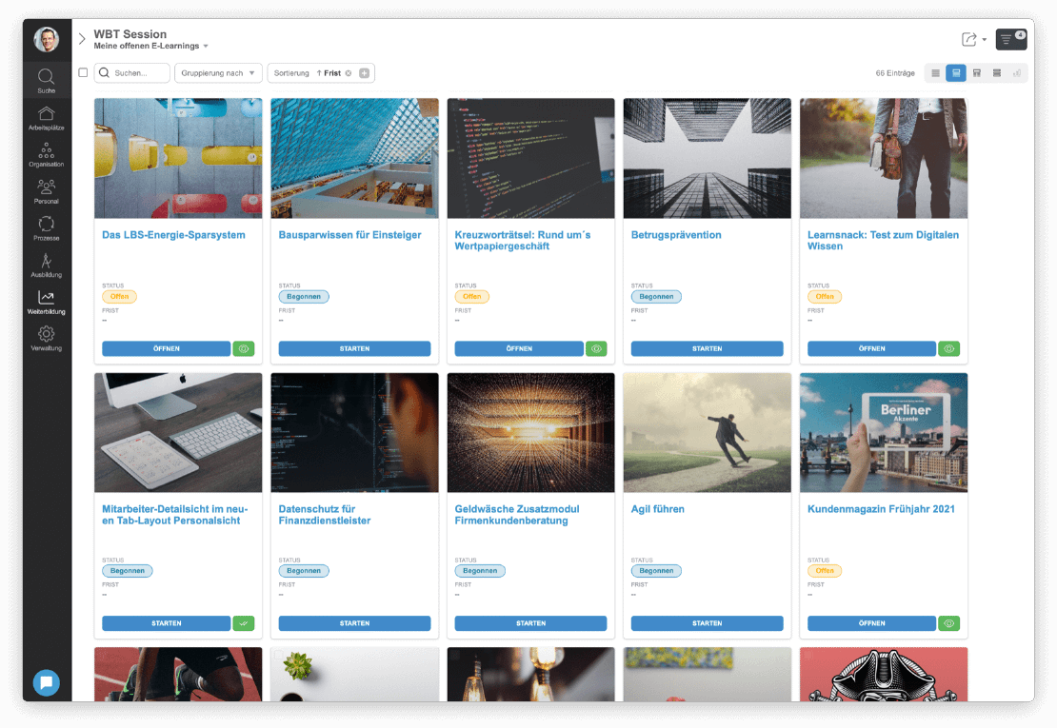1057x728 pixels.
Task: Add another sorting criterion
Action: coord(364,73)
